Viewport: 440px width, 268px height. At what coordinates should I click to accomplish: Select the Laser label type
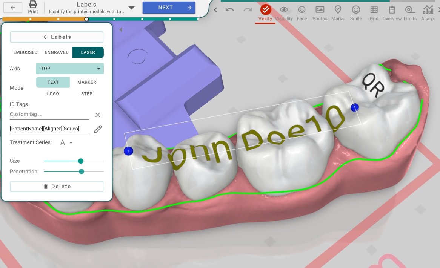(88, 52)
